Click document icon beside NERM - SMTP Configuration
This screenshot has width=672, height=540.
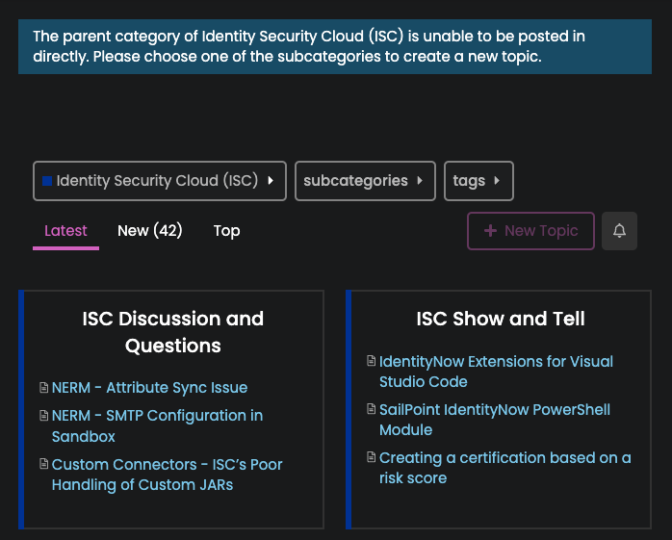click(x=43, y=415)
